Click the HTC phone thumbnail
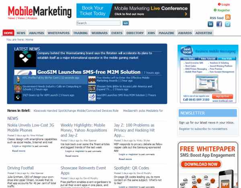 pos(18,80)
